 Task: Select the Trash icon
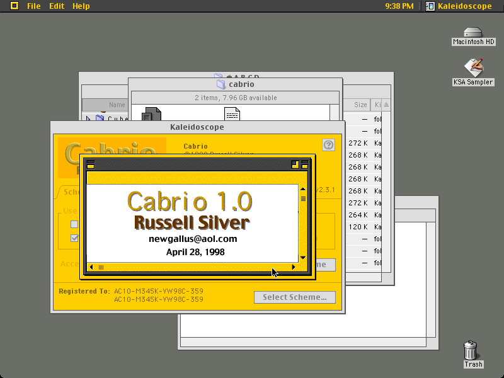(470, 350)
